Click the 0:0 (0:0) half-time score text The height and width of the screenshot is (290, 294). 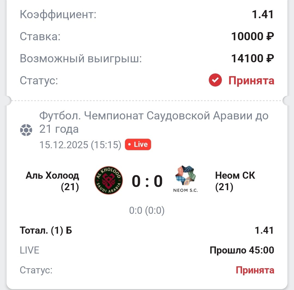pos(147,211)
